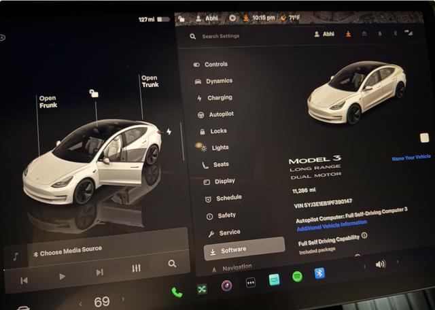
Task: Select the highlighted Software menu item
Action: point(244,249)
